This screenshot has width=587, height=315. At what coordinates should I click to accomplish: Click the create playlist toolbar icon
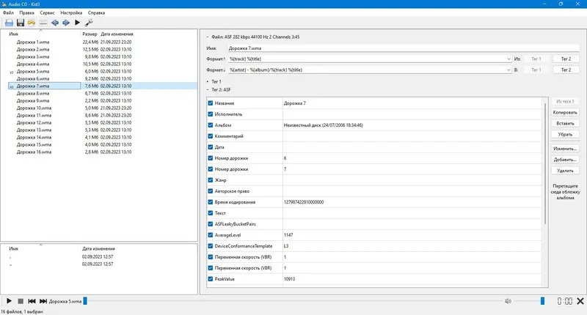coord(43,23)
